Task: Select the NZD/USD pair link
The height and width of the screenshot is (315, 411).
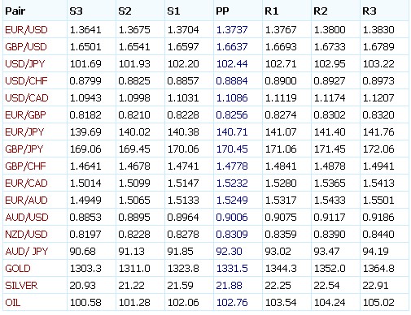Action: pos(26,235)
